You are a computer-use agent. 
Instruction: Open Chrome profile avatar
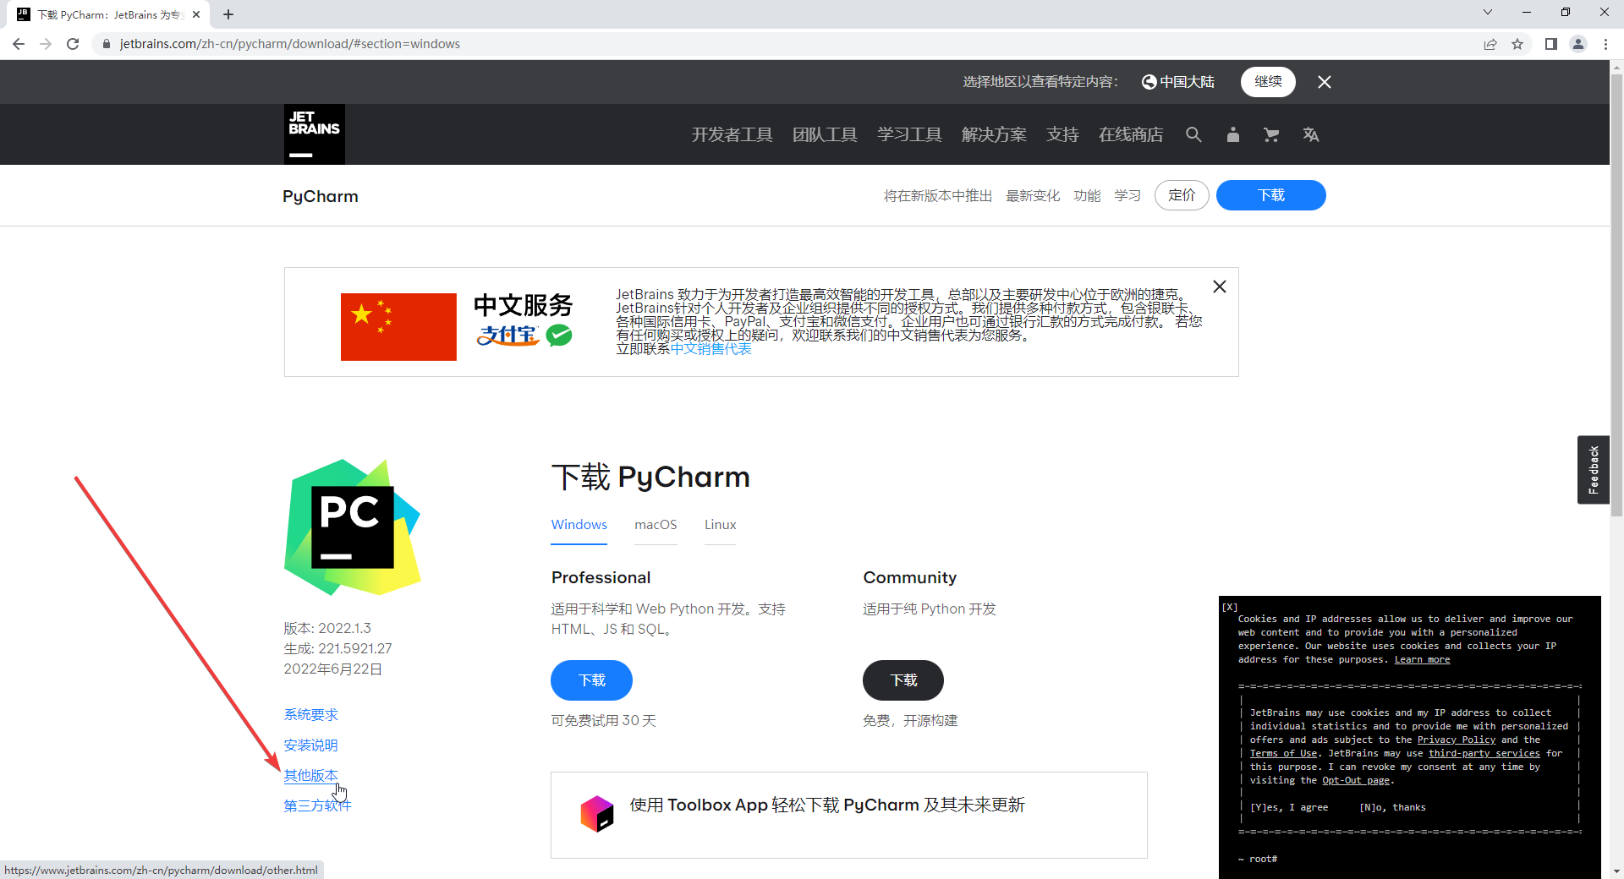[1578, 44]
